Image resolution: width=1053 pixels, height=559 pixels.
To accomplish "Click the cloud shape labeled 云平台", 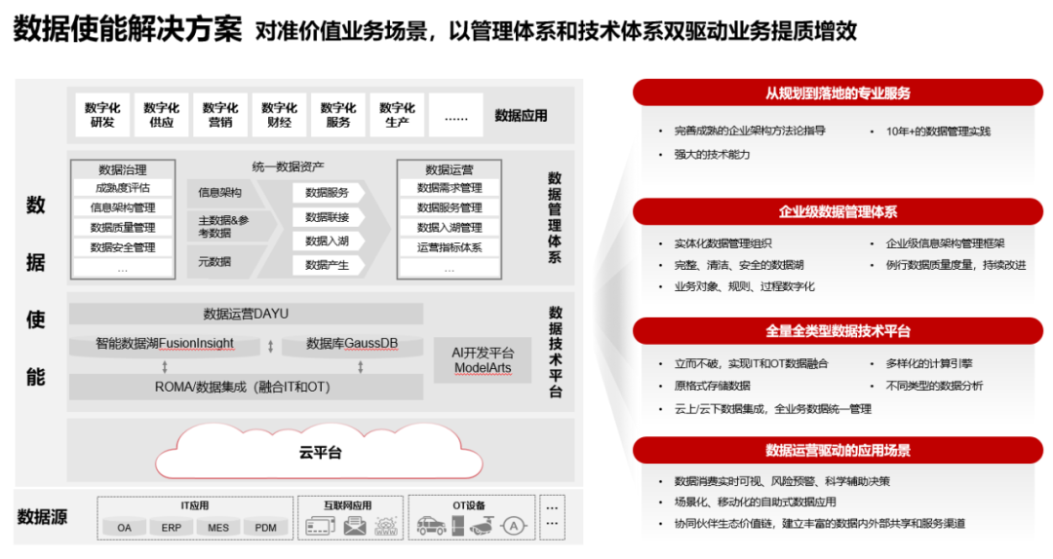I will coord(320,451).
